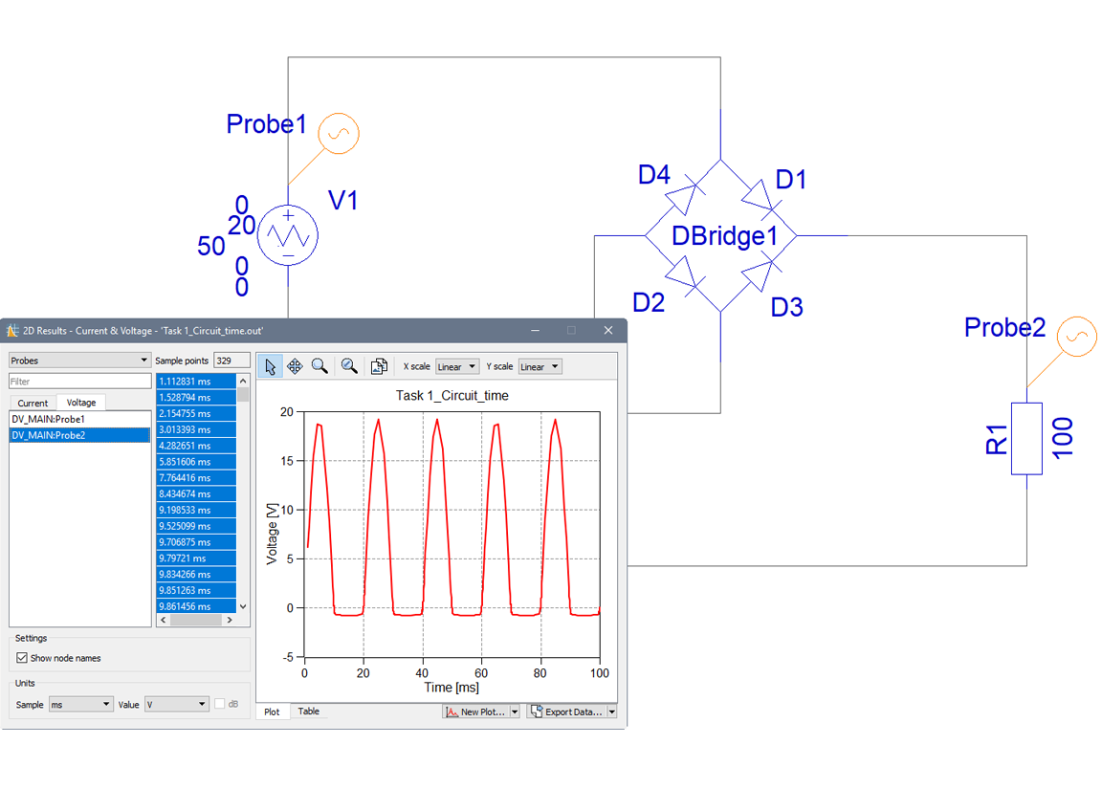Click the zoom-to-fit plot icon

pos(349,366)
